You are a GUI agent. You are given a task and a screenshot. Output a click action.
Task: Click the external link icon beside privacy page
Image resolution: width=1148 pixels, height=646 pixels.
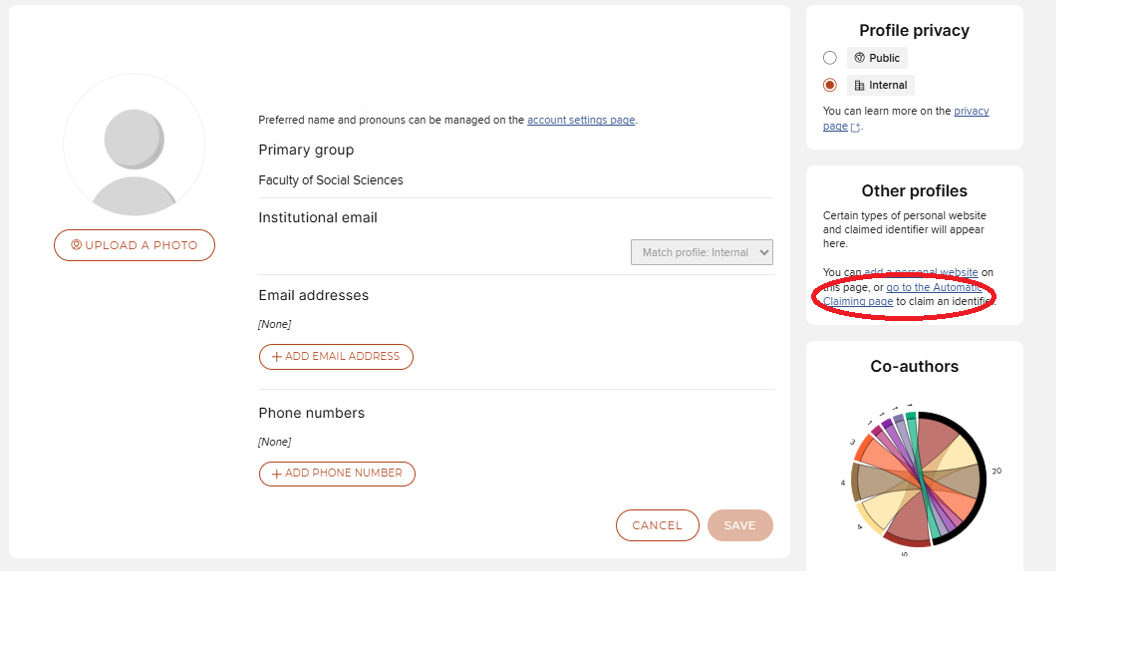[855, 126]
